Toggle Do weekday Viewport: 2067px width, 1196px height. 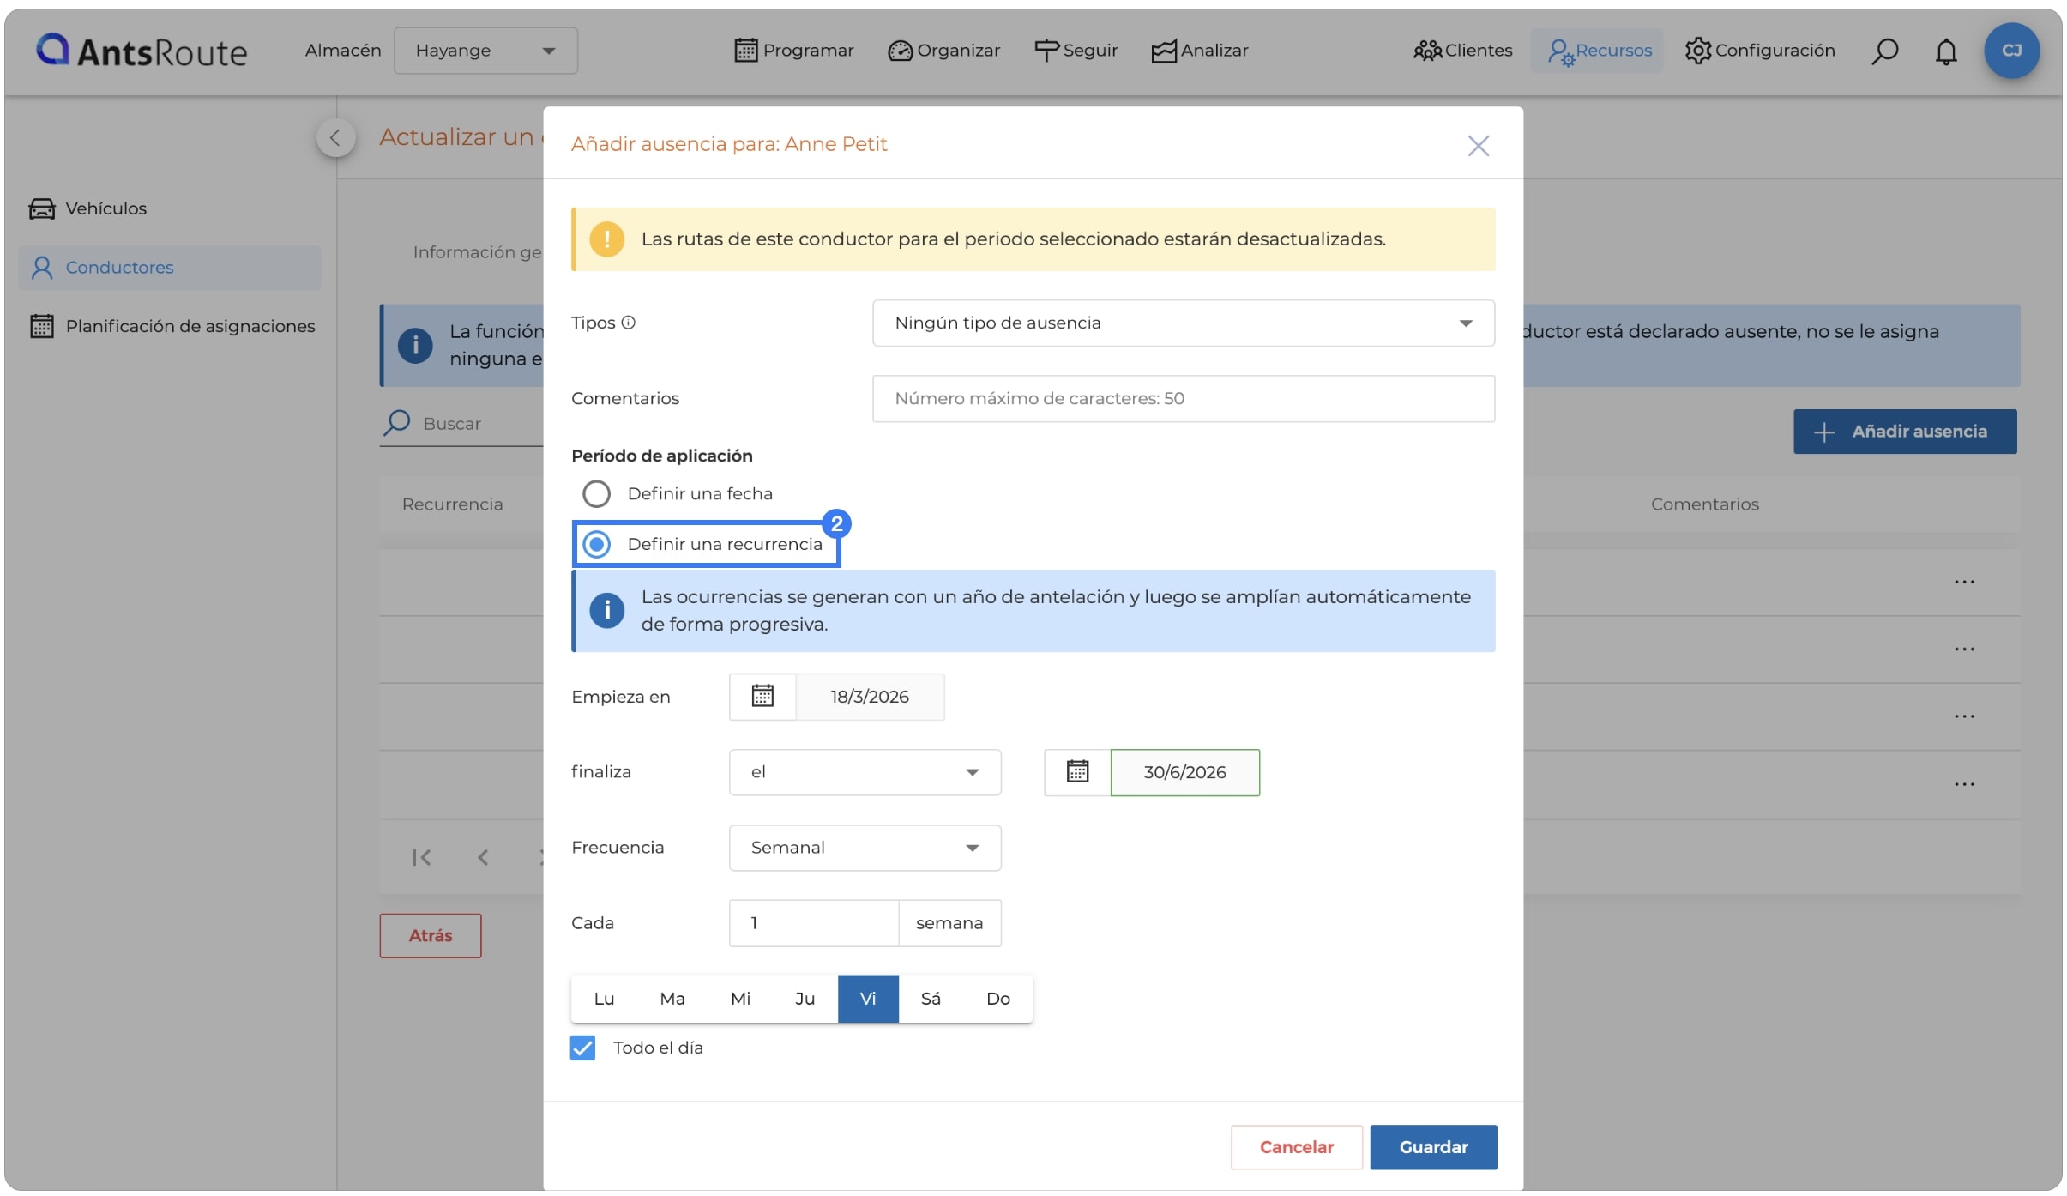pyautogui.click(x=997, y=999)
